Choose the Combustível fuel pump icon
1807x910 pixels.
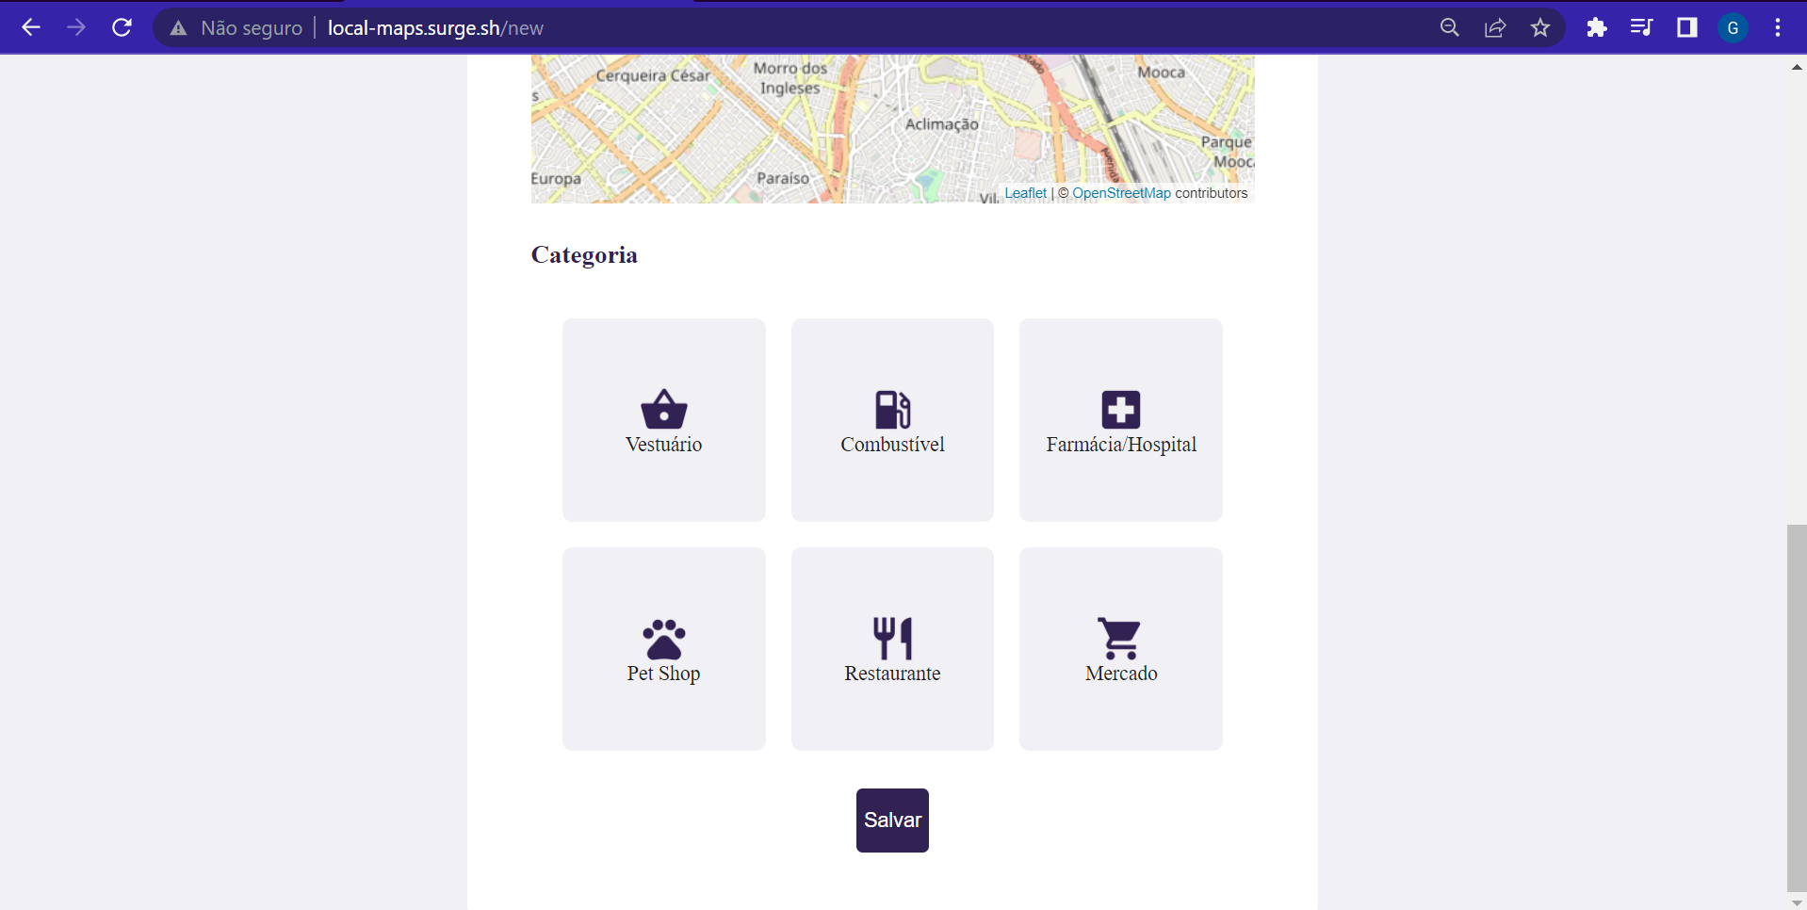892,409
